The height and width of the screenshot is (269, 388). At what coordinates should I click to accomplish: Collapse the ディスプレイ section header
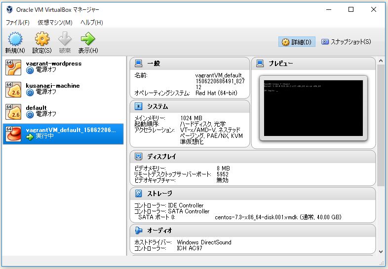(x=253, y=157)
